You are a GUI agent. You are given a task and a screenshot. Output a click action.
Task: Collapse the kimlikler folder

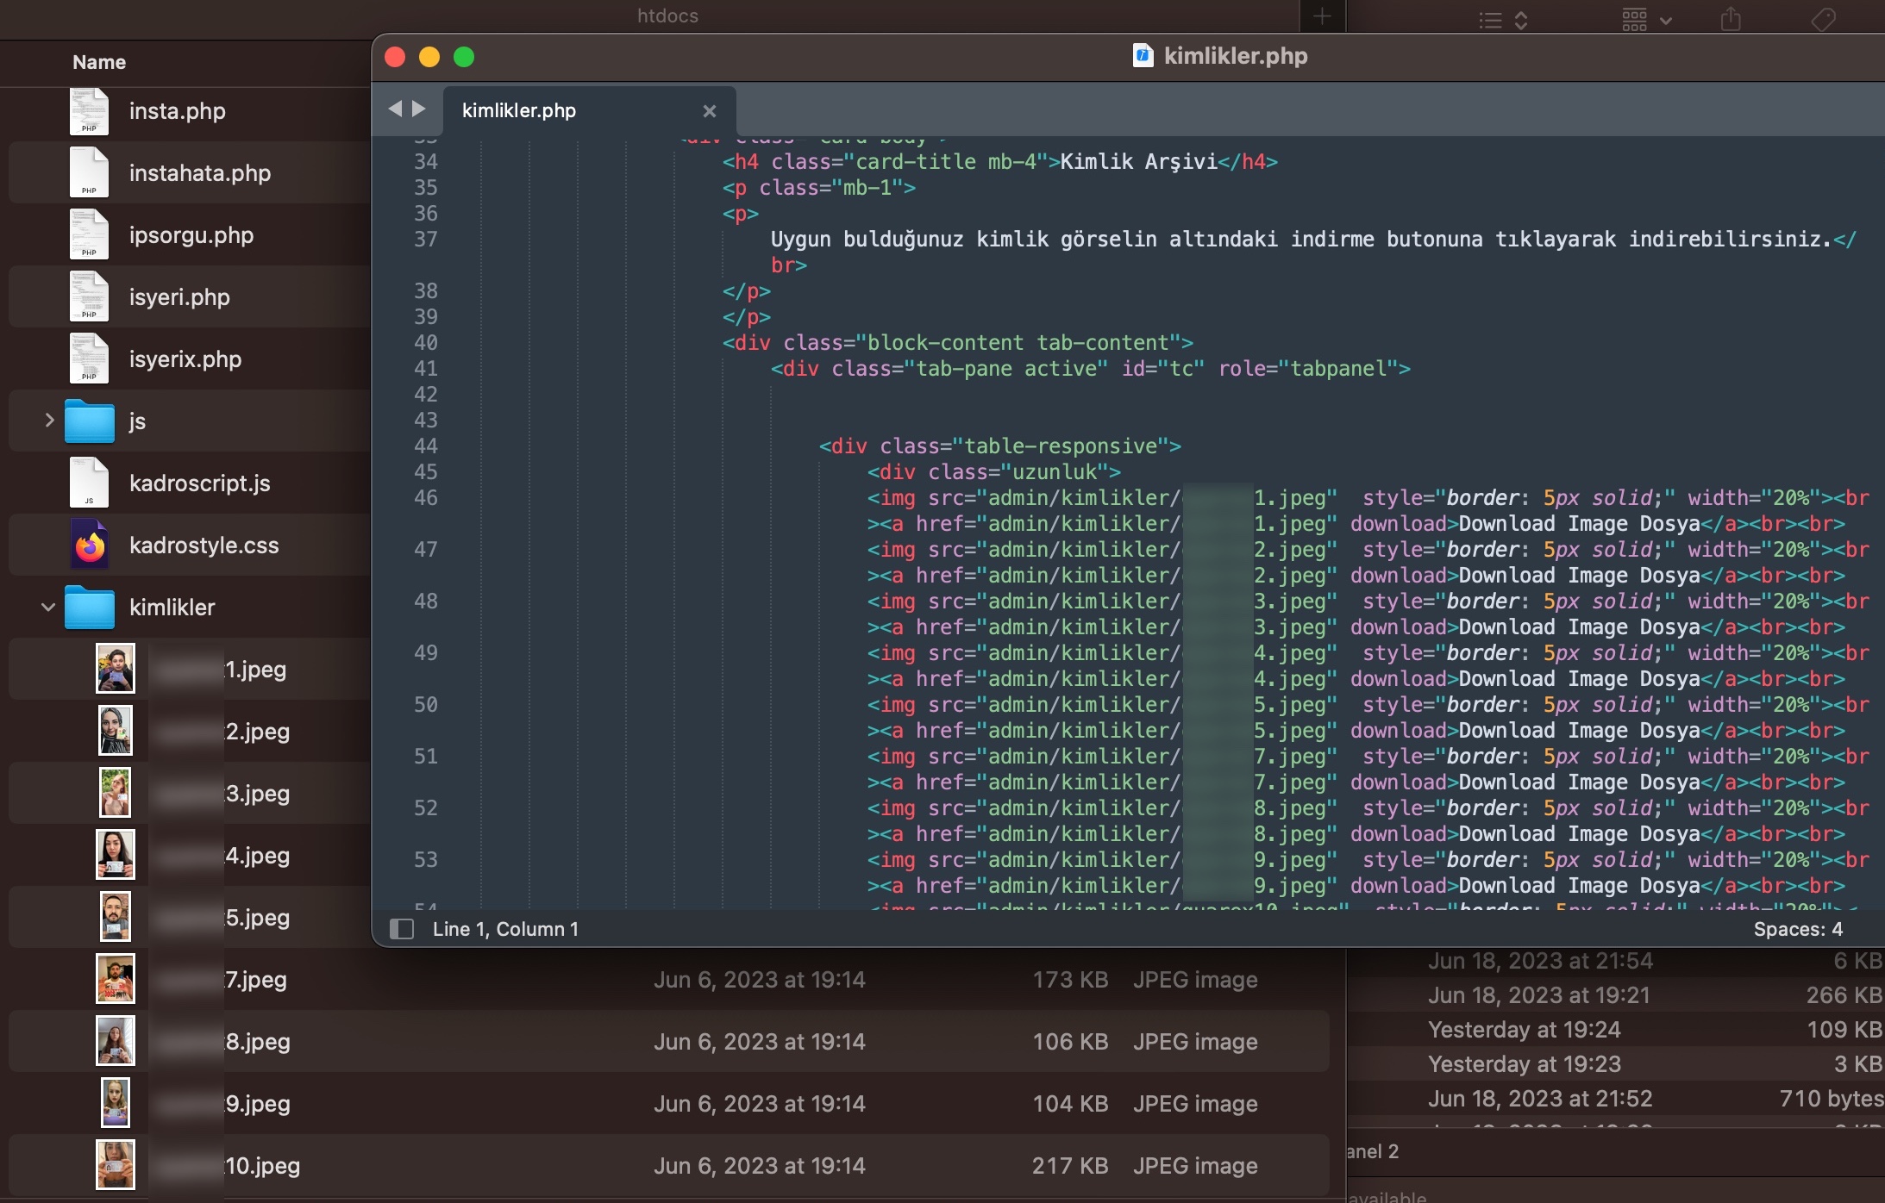[48, 607]
